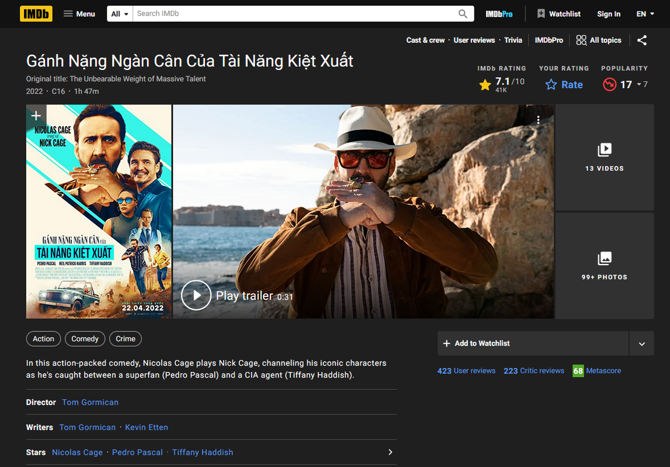Rate this title with the blue star
This screenshot has width=670, height=467.
(x=564, y=85)
